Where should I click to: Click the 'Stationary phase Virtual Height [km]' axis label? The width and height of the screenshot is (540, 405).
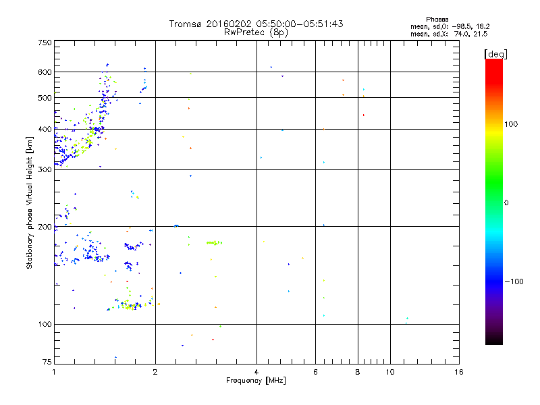(30, 202)
